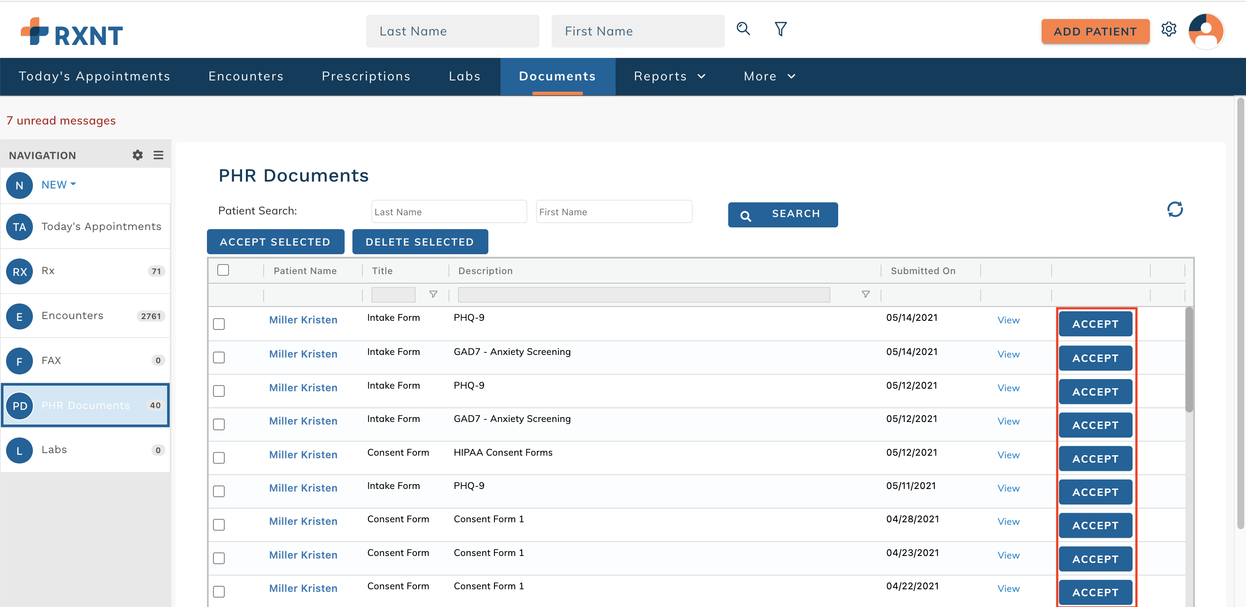Check the PHQ-9 row dated 05/11/2021
The width and height of the screenshot is (1246, 607).
pos(219,491)
